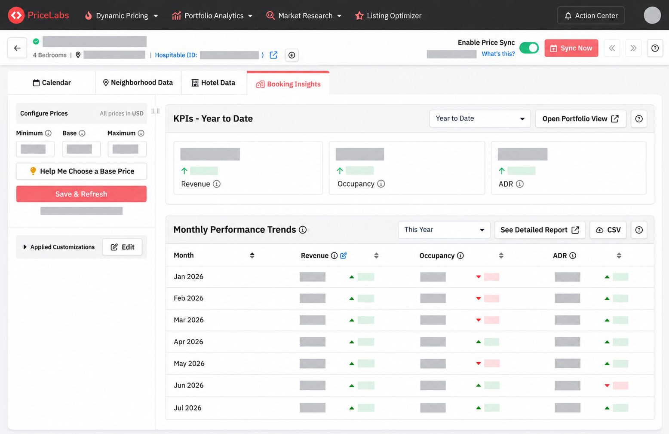Expand the Dynamic Pricing menu
This screenshot has width=669, height=434.
coord(121,15)
